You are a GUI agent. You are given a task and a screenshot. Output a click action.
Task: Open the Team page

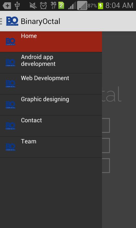tap(51, 147)
